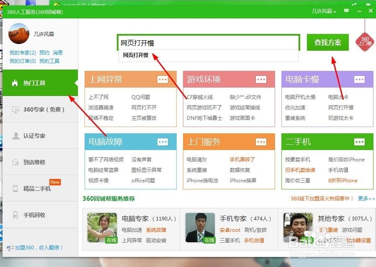Select office问题 under 电脑故障

point(143,181)
